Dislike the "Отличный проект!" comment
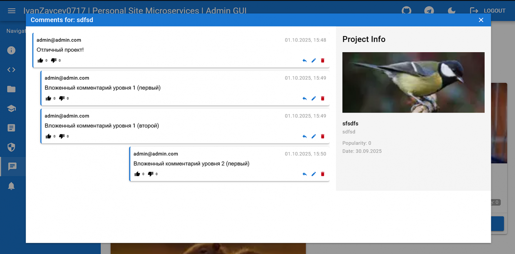515x254 pixels. pos(54,60)
